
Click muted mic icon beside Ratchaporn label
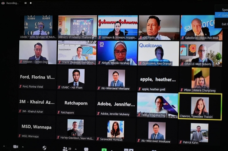[59, 112]
